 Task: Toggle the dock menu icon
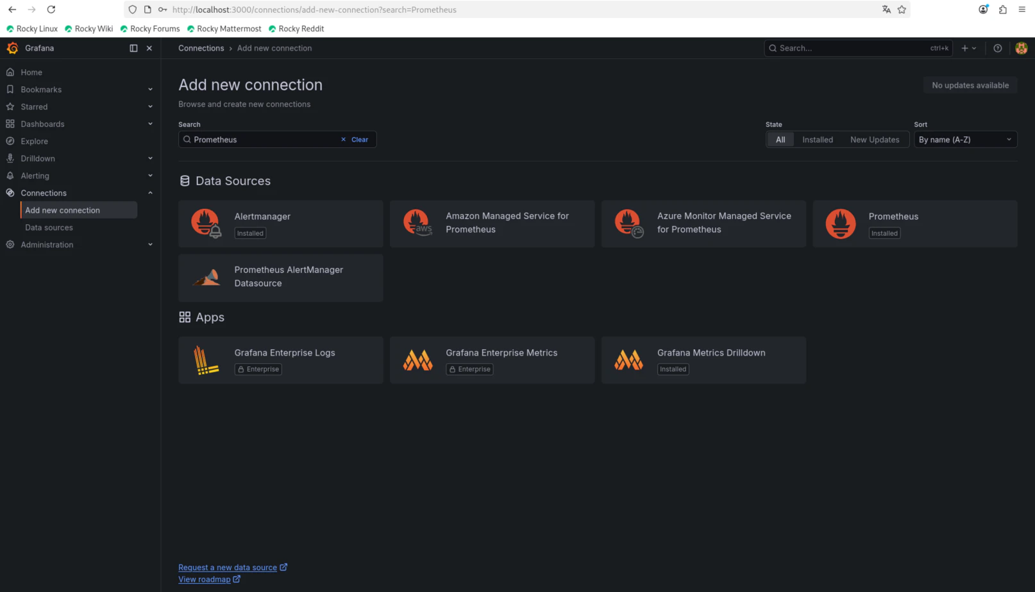point(133,48)
